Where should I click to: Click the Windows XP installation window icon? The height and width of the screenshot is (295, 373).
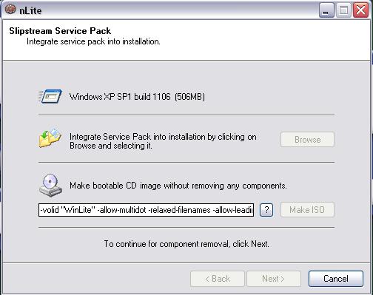50,96
